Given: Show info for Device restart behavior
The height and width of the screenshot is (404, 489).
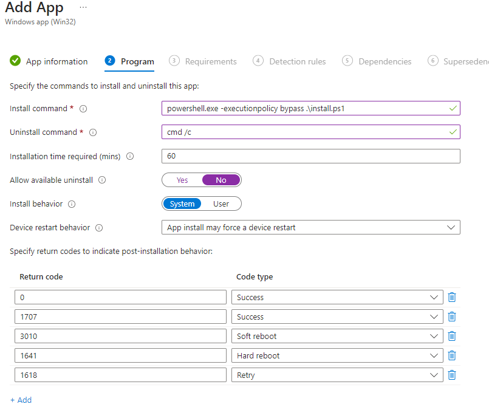Looking at the screenshot, I should pos(99,228).
